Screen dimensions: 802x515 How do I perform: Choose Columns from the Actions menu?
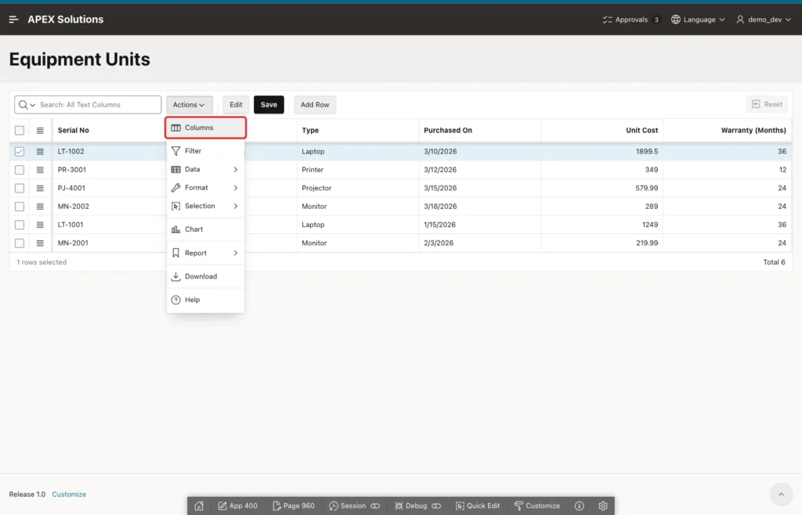pos(205,128)
